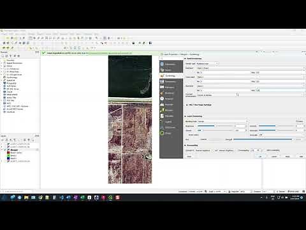Click Add Selected Layers icon in Browser panel

click(3, 56)
